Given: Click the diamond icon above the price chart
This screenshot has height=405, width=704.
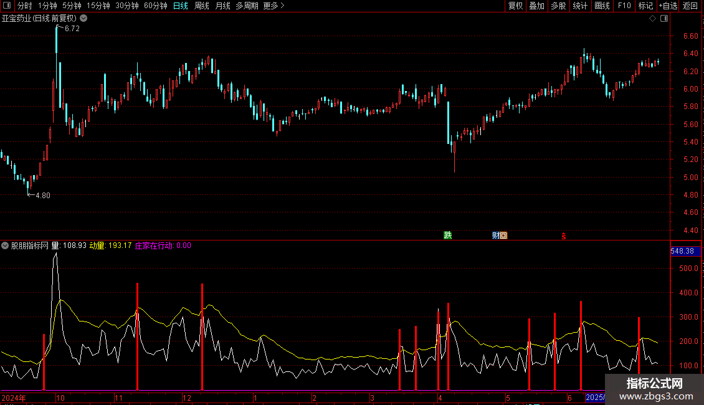Looking at the screenshot, I should click(653, 19).
